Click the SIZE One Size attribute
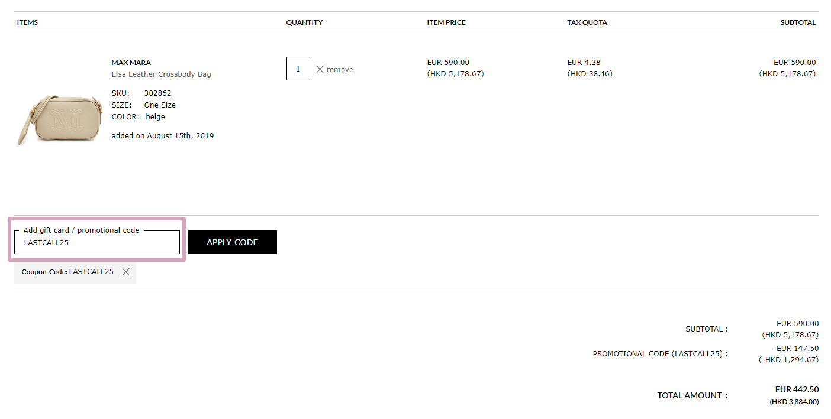The height and width of the screenshot is (419, 831). coord(144,105)
